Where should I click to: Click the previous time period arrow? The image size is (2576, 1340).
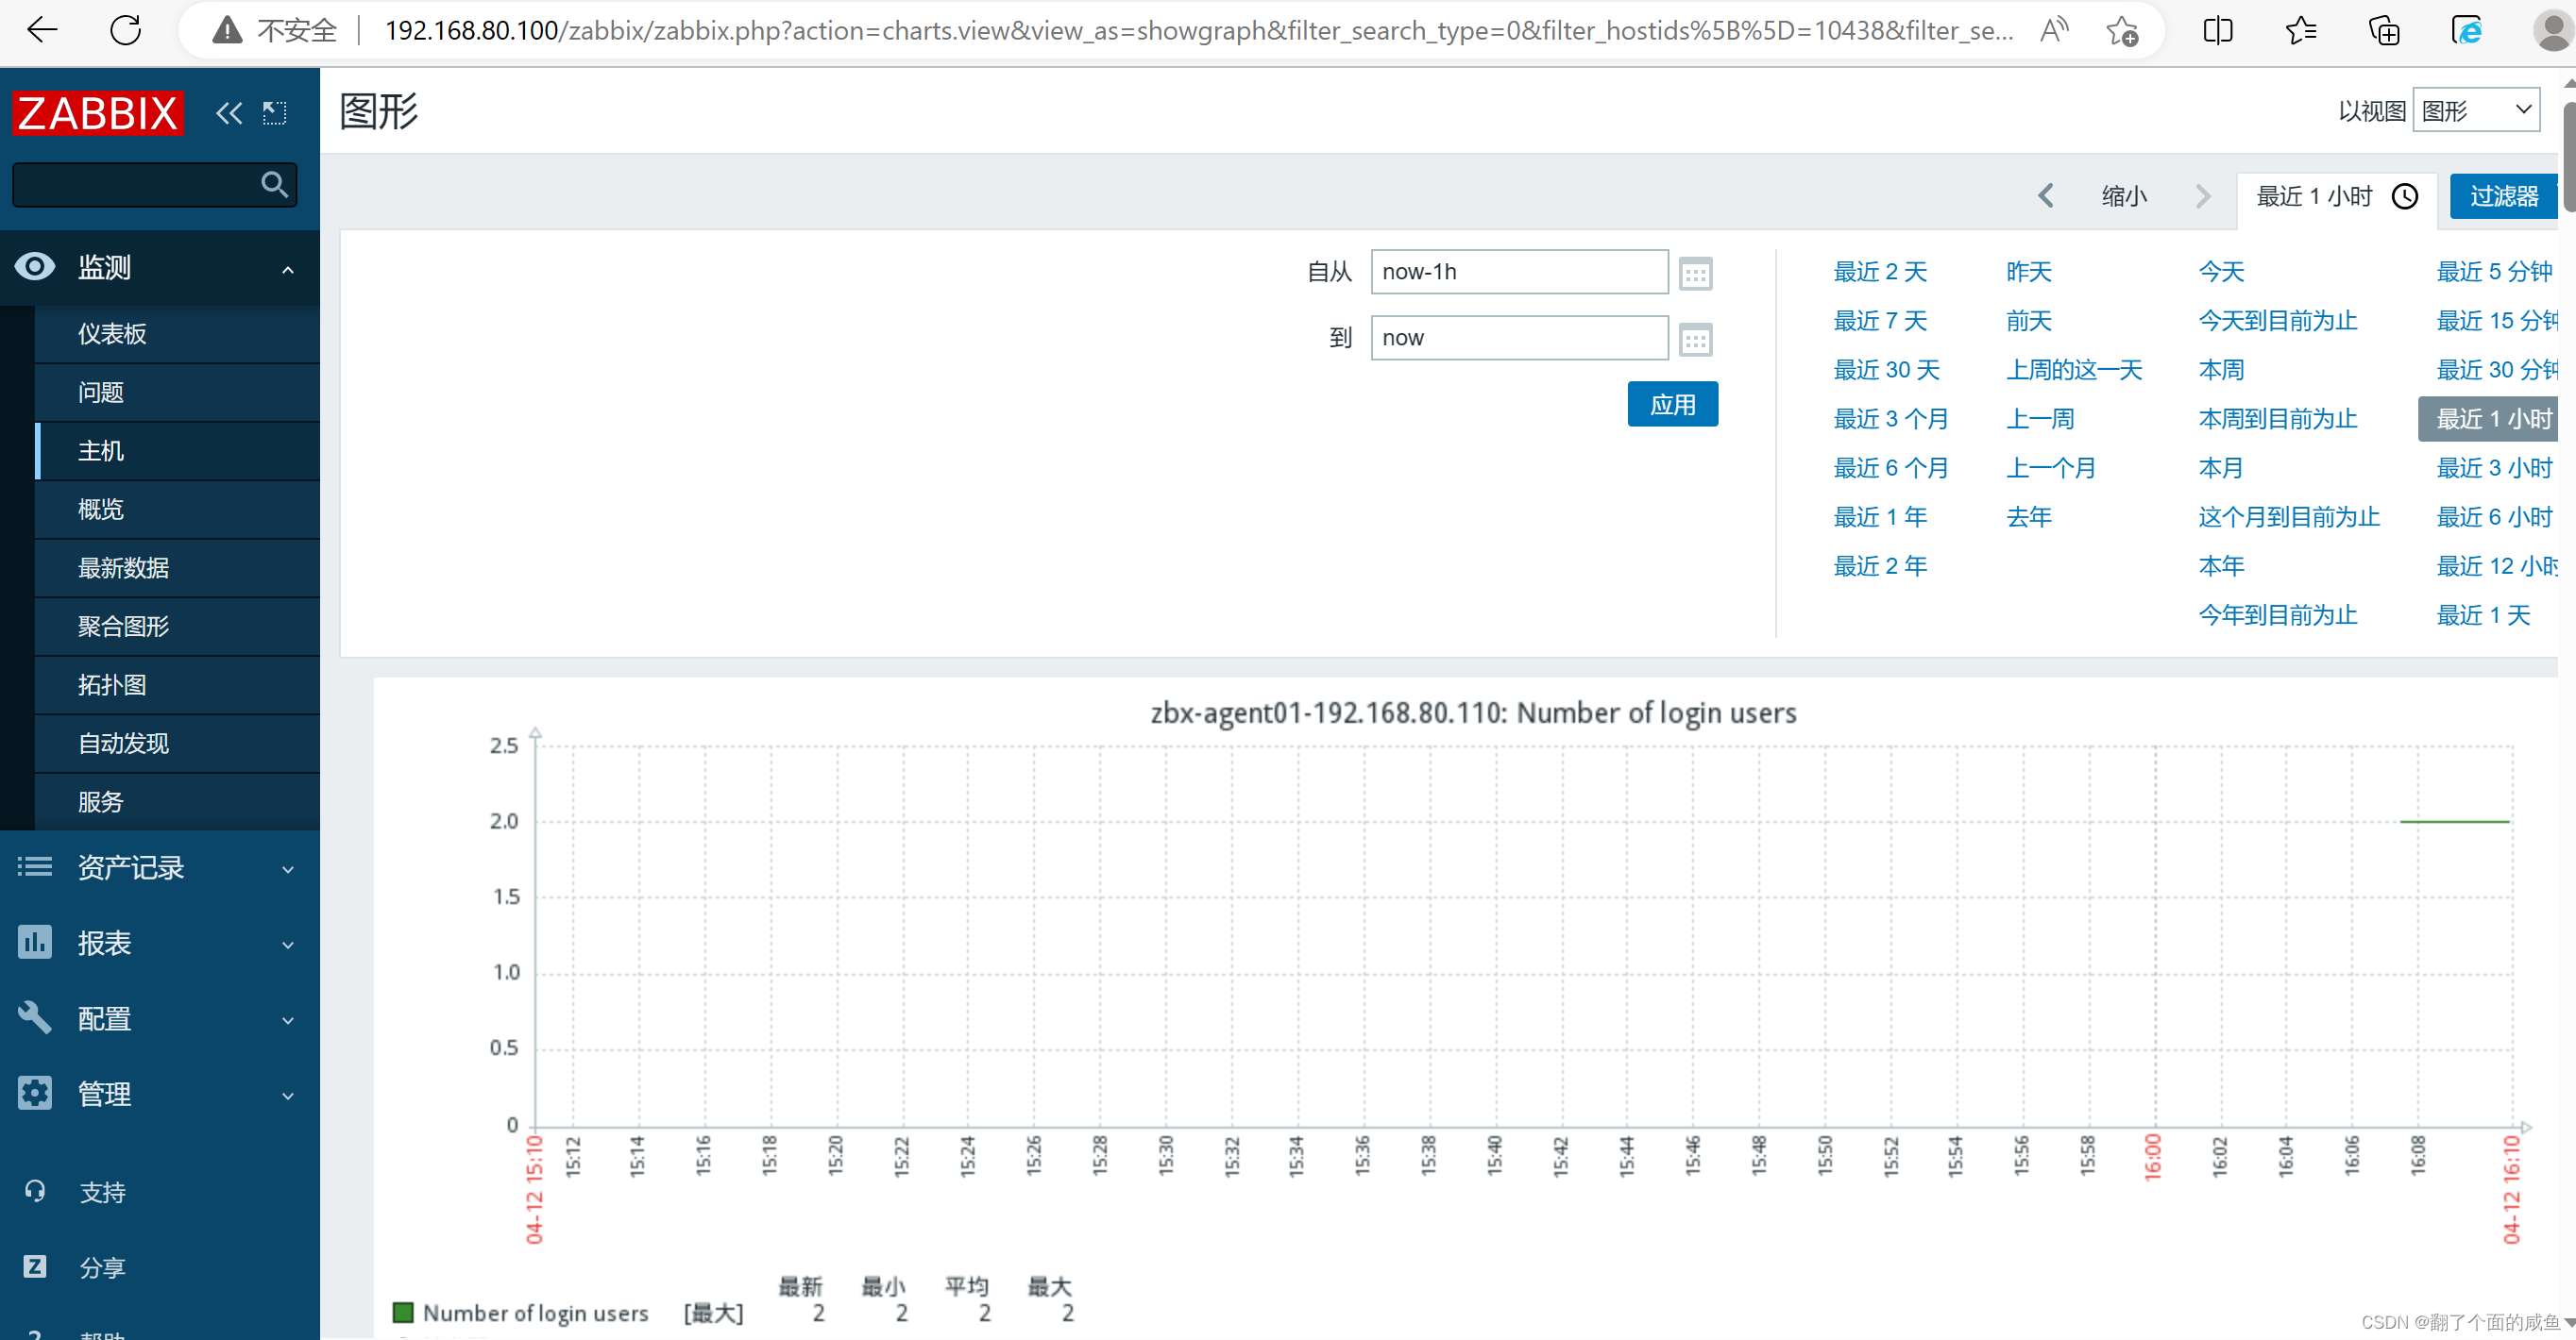pos(2045,196)
